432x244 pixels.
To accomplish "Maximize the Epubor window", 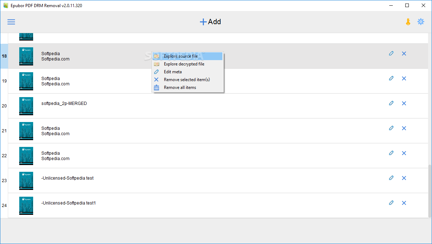I will 407,5.
